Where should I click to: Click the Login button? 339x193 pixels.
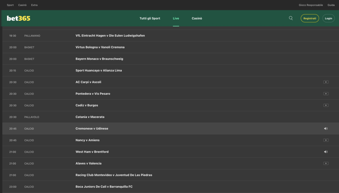point(328,18)
